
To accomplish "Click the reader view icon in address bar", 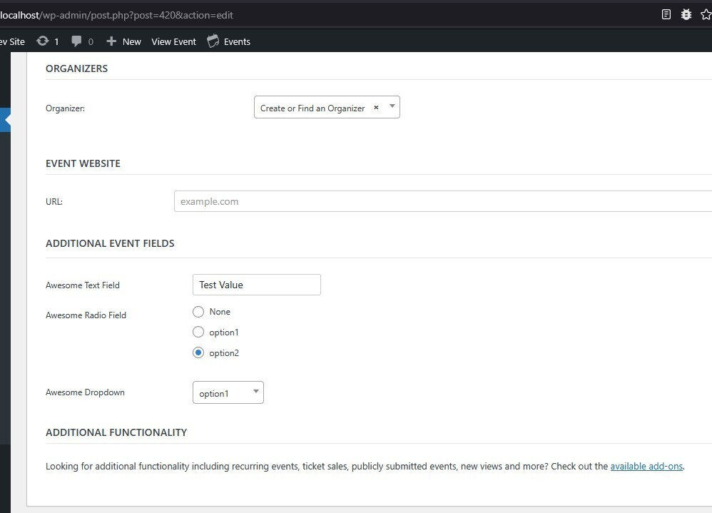I will (665, 14).
